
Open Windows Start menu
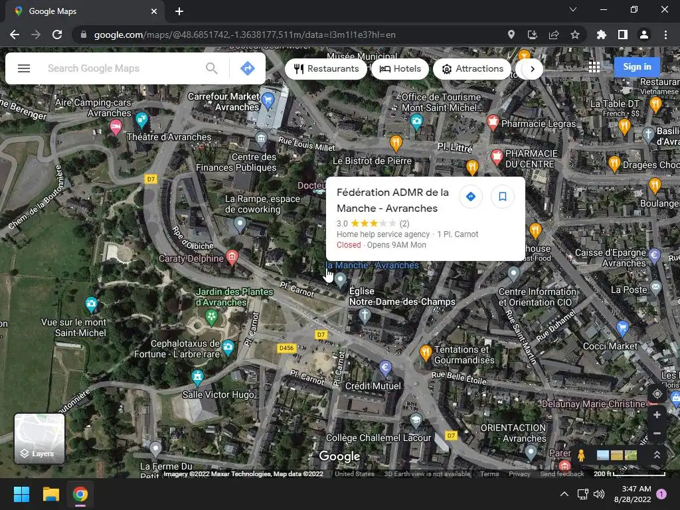click(21, 494)
